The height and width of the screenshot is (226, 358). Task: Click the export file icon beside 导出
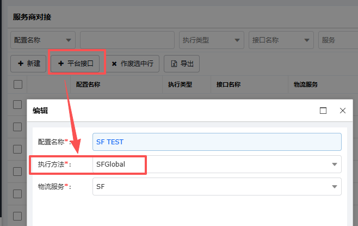(174, 64)
